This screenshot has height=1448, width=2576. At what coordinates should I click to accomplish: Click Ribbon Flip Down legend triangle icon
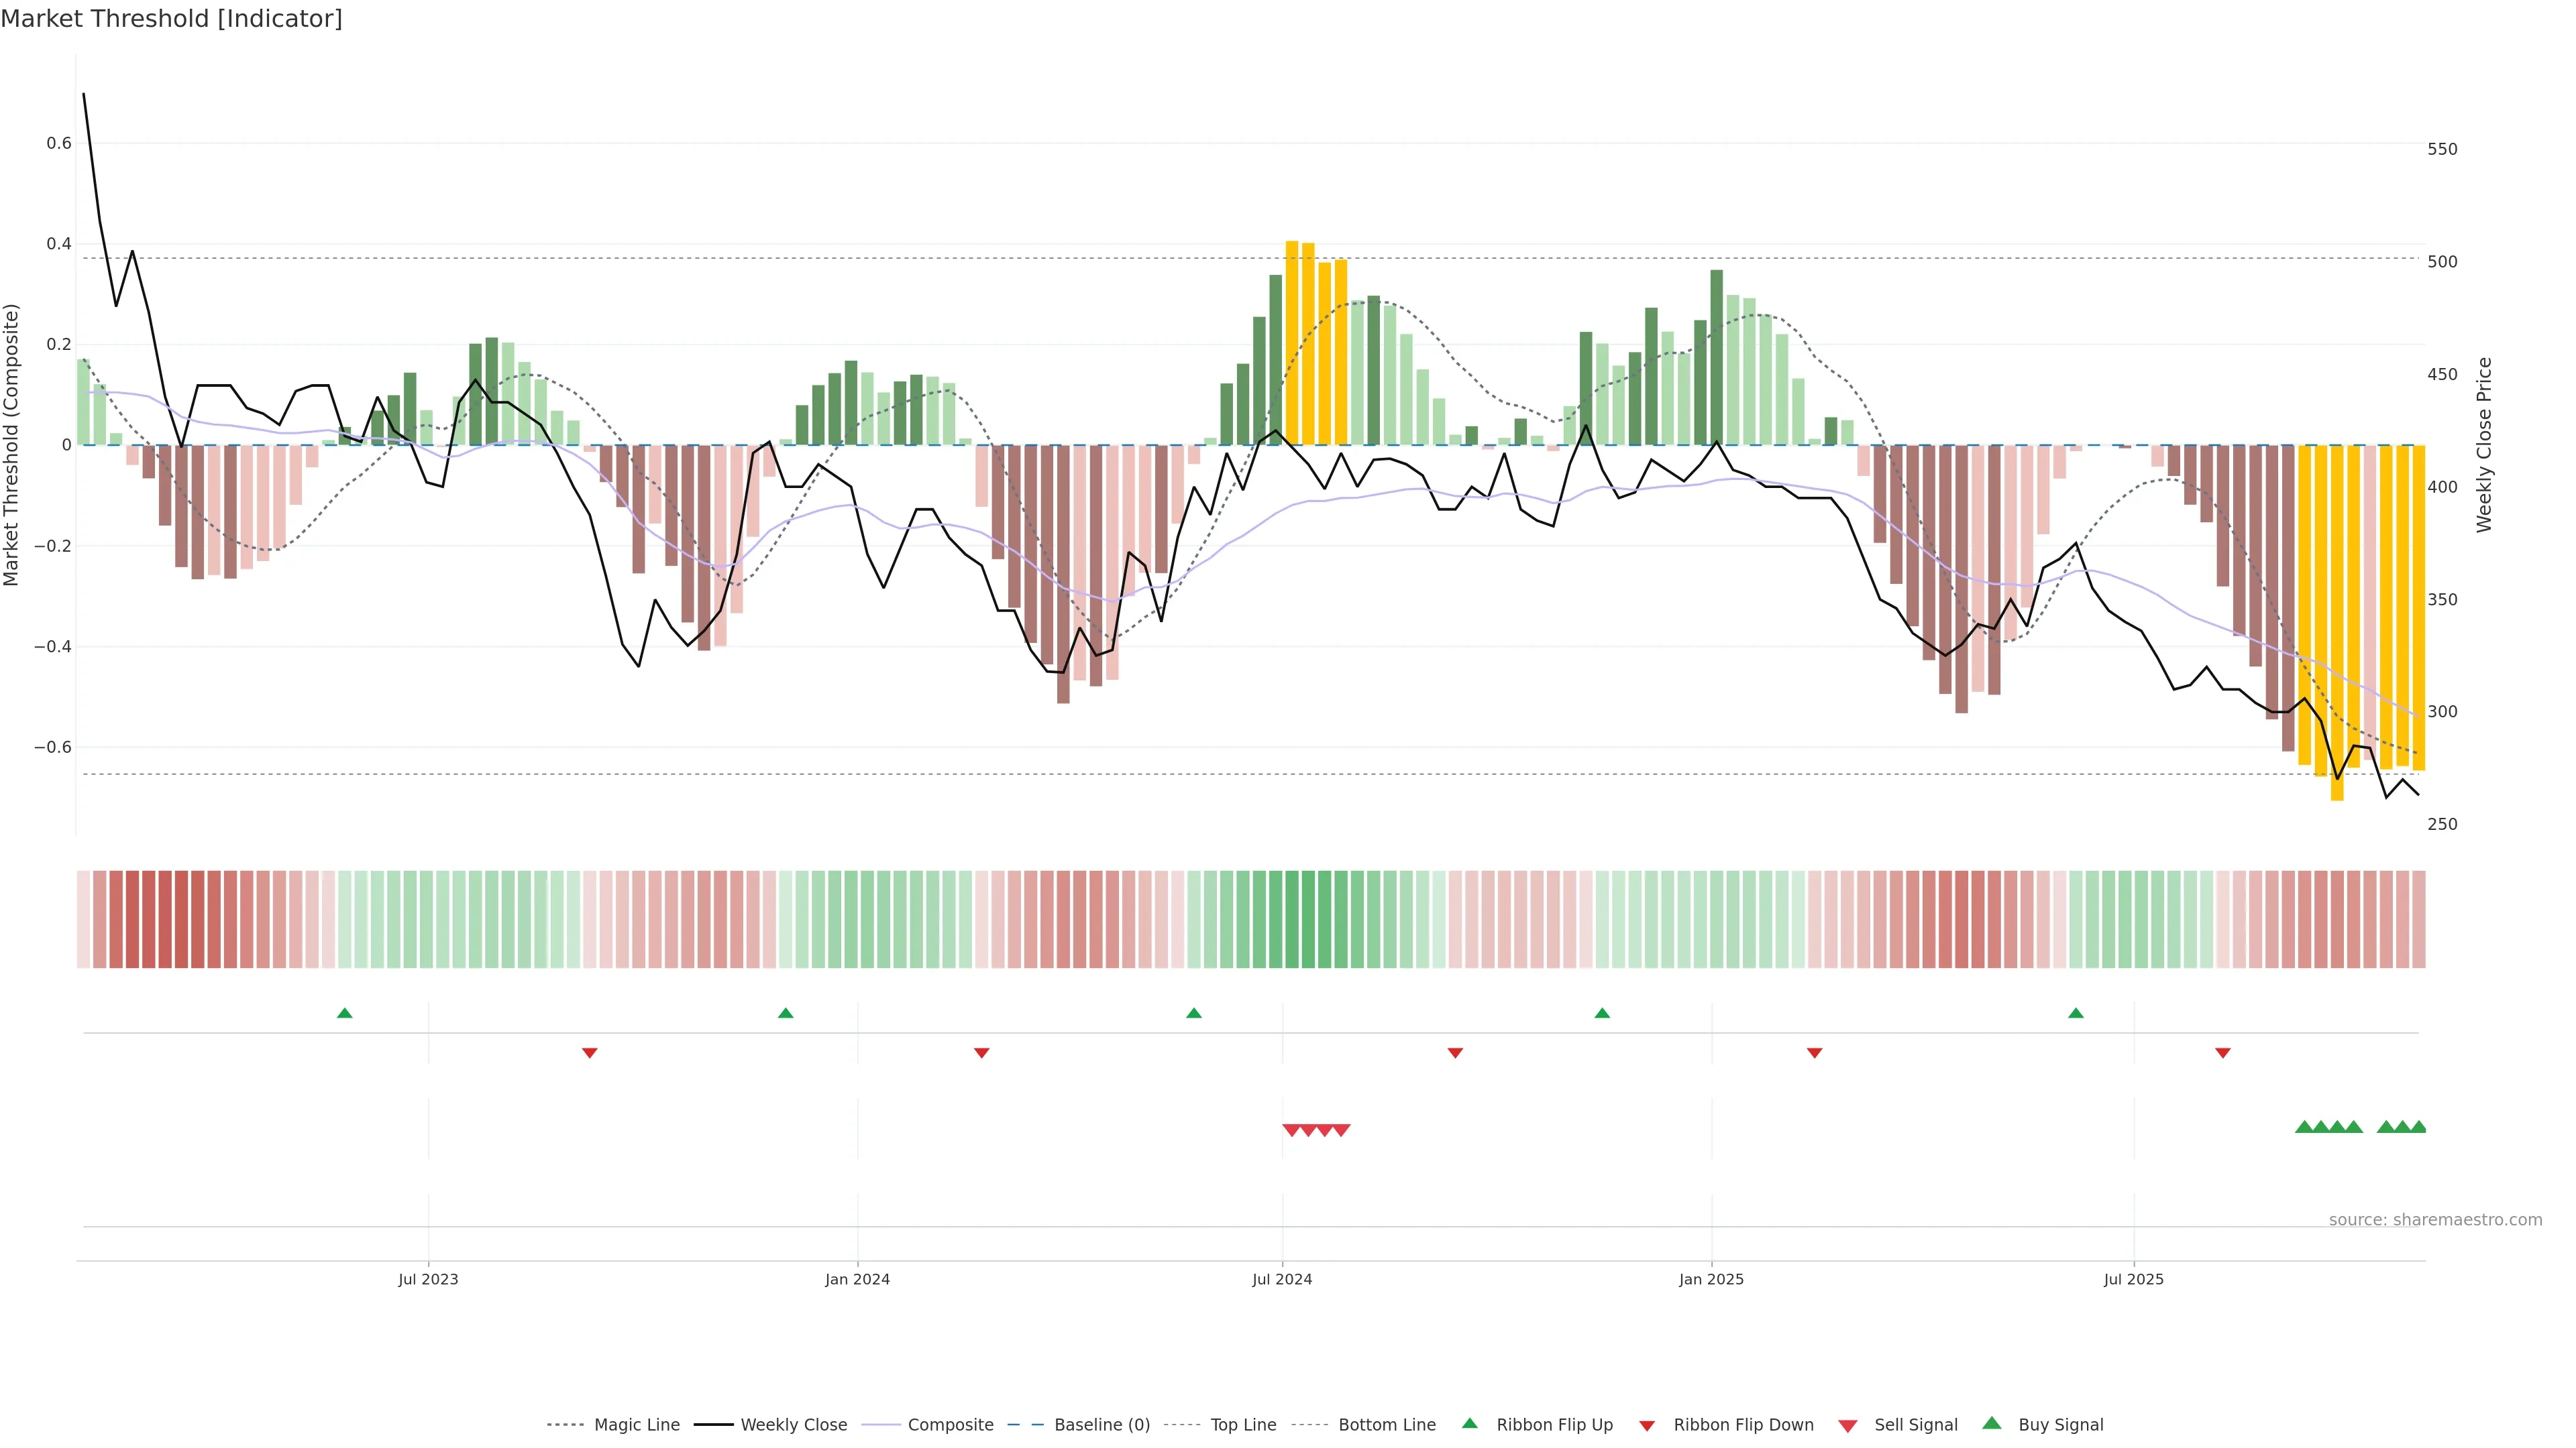pos(1647,1426)
